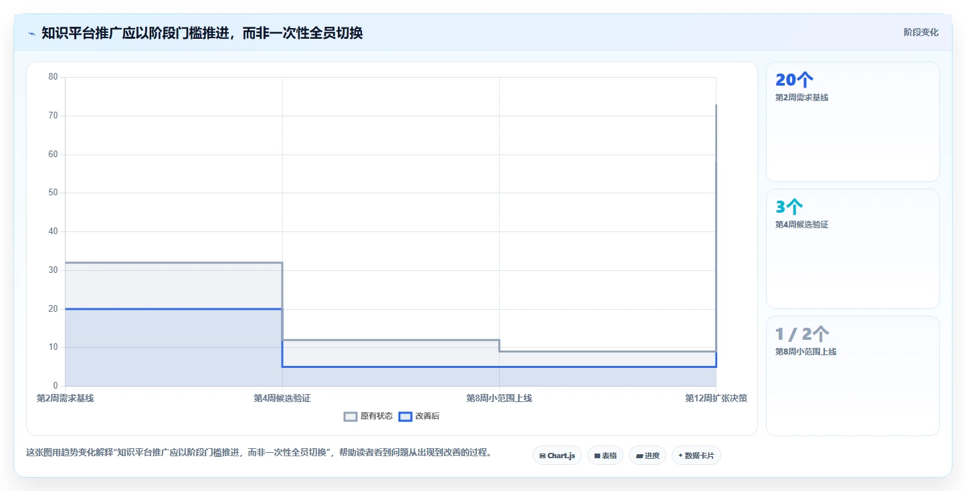This screenshot has height=491, width=966.
Task: Click x-axis label 第8周小范围上线
Action: [x=499, y=399]
